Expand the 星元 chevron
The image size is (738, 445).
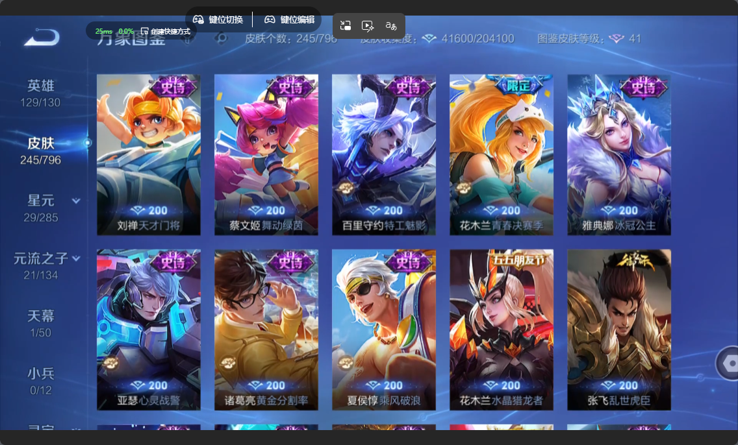[x=76, y=201]
